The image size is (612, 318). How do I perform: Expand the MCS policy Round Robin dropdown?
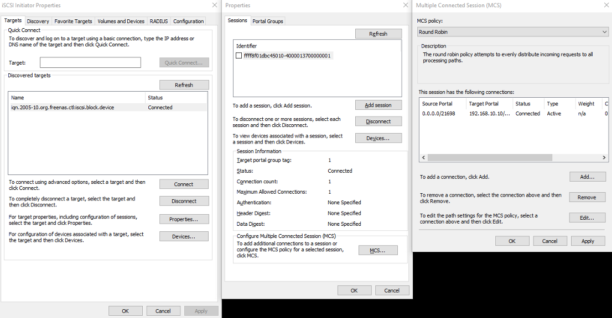(513, 32)
